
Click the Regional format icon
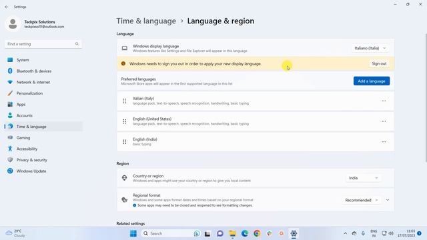point(125,200)
